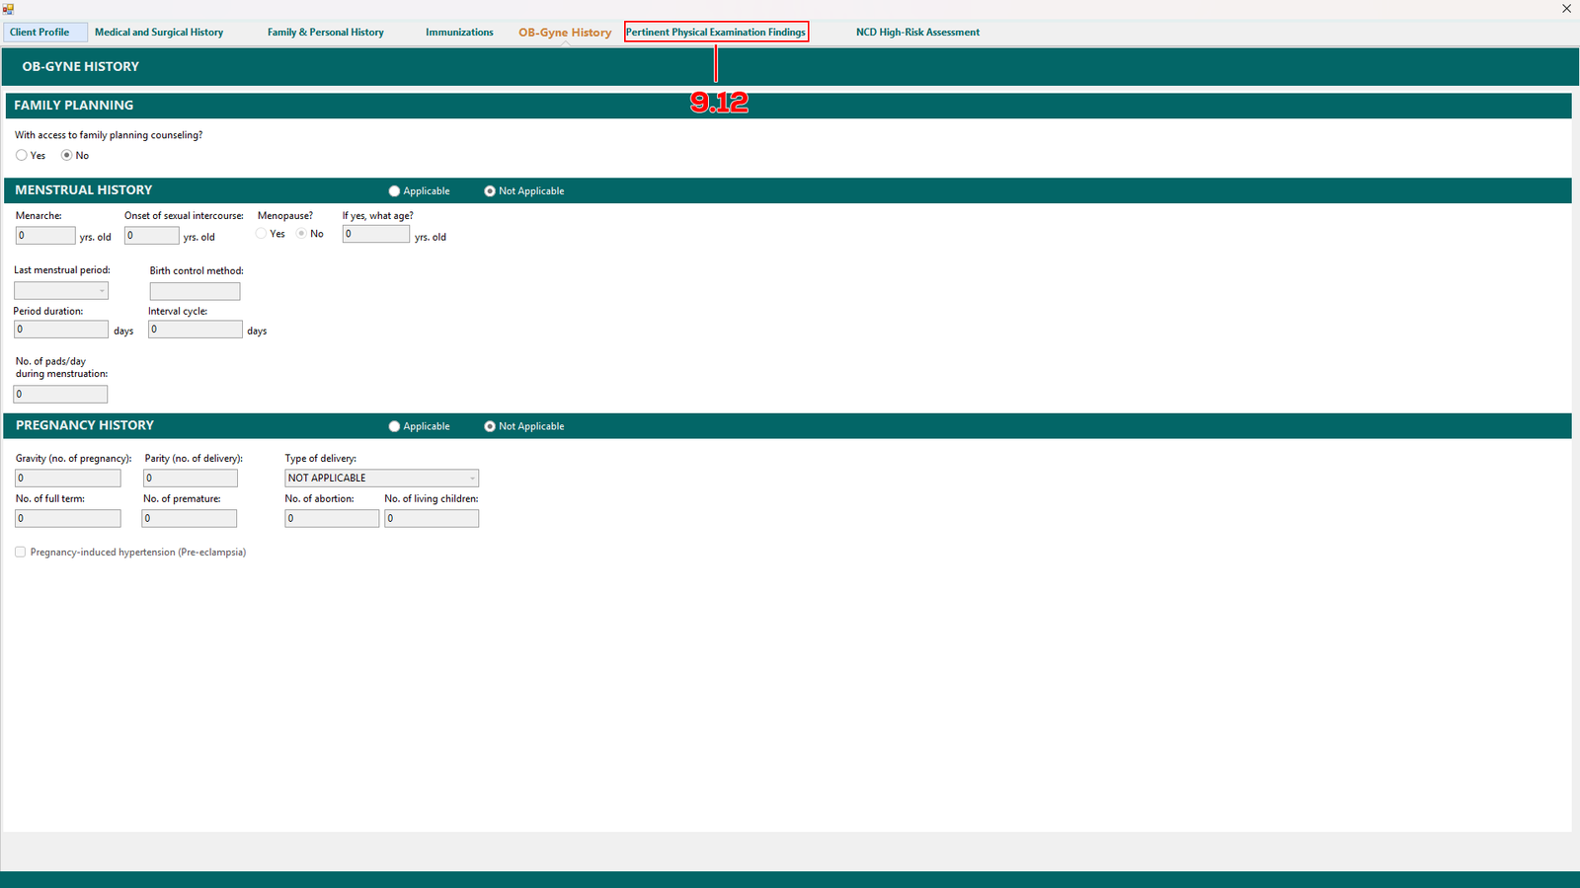Mark Menstrual History as Applicable
Image resolution: width=1580 pixels, height=888 pixels.
395,191
